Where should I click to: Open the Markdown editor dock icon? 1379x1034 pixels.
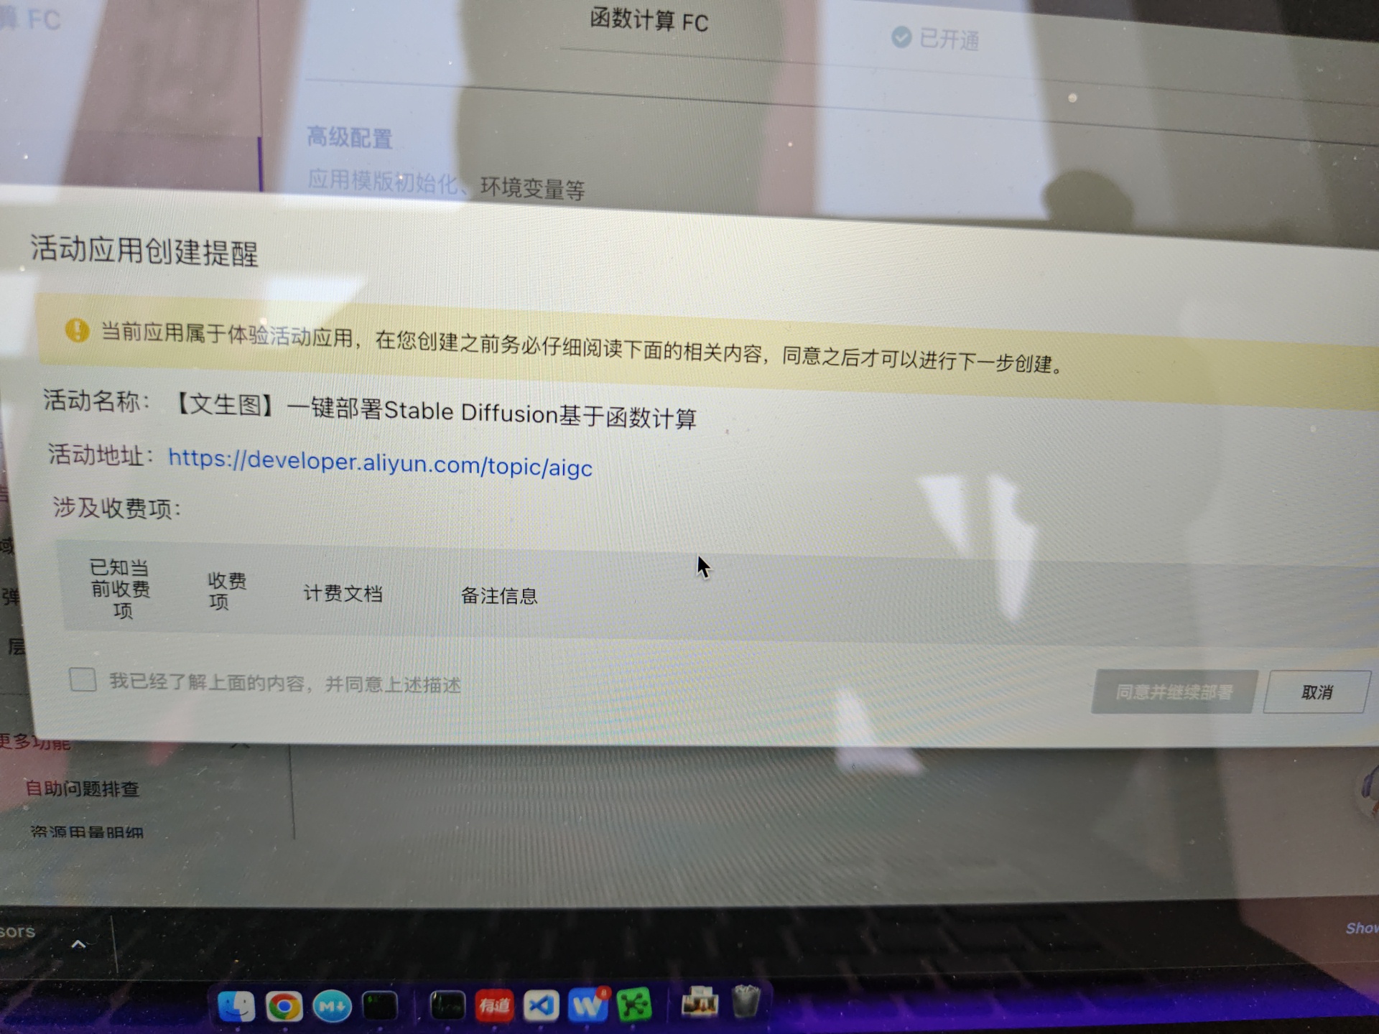pos(332,1007)
